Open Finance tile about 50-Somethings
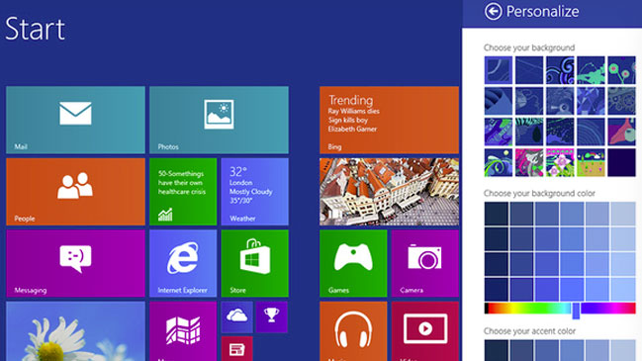This screenshot has width=642, height=361. tap(183, 192)
